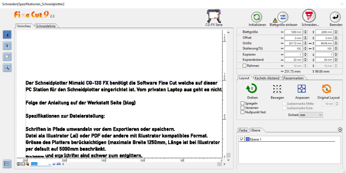
Task: Click the Bewegen arrows icon
Action: pos(277,89)
